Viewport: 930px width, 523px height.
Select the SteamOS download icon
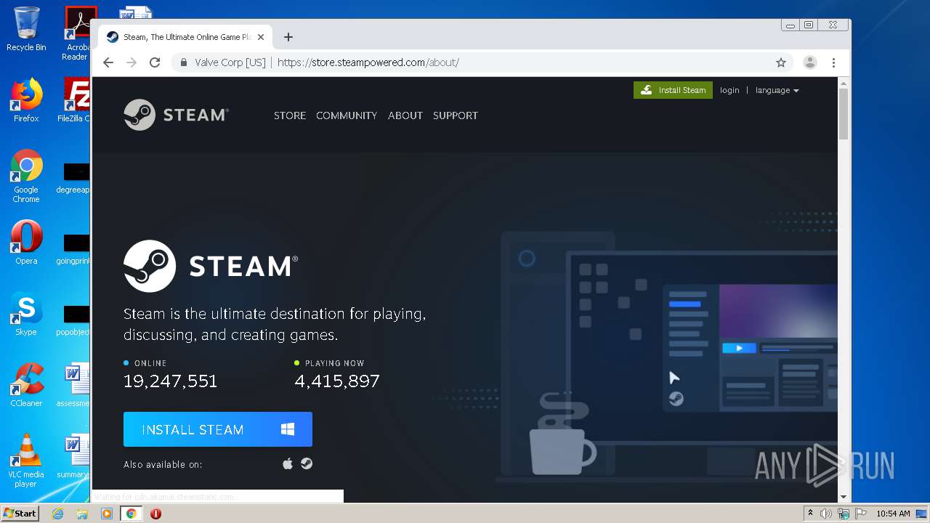(307, 463)
